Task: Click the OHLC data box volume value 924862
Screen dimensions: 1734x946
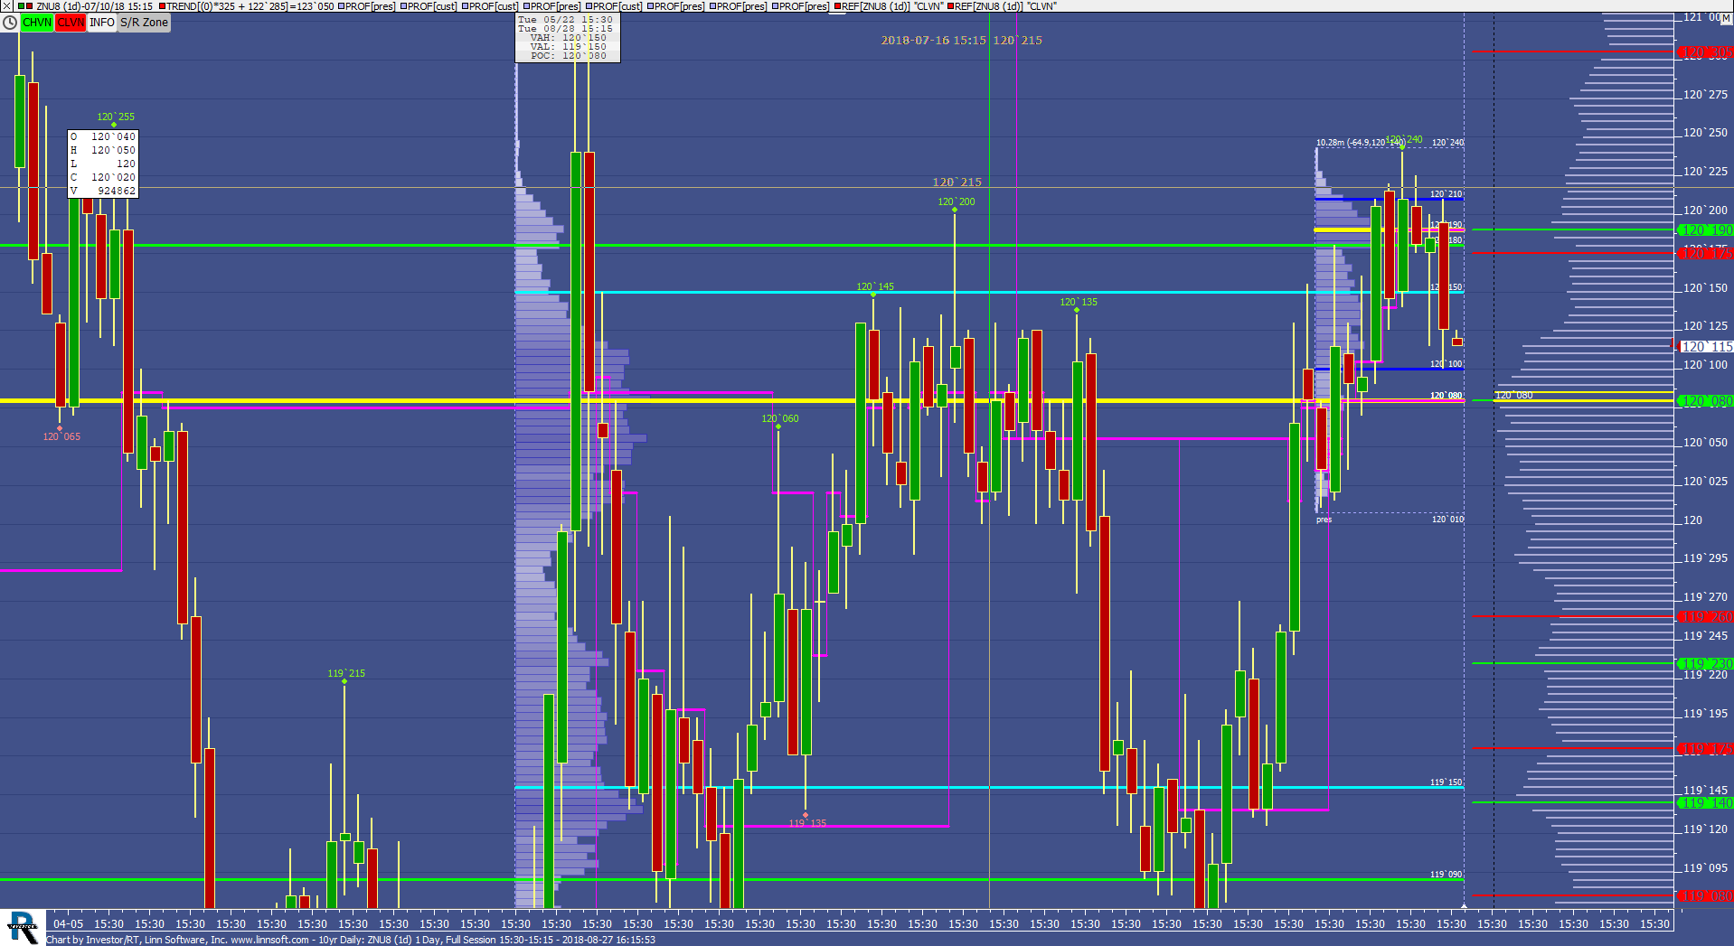Action: (117, 191)
